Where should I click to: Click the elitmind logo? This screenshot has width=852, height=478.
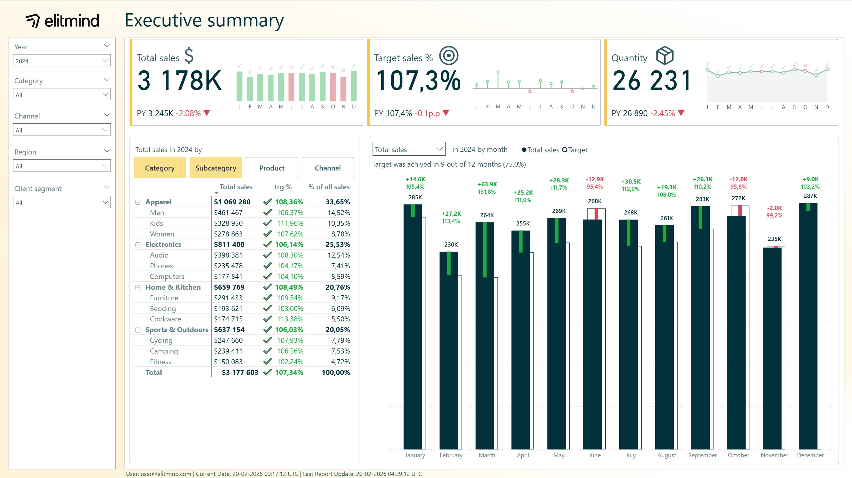pyautogui.click(x=62, y=21)
